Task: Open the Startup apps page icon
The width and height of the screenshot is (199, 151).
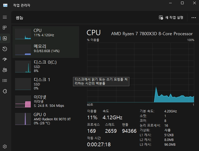Action: click(x=5, y=59)
